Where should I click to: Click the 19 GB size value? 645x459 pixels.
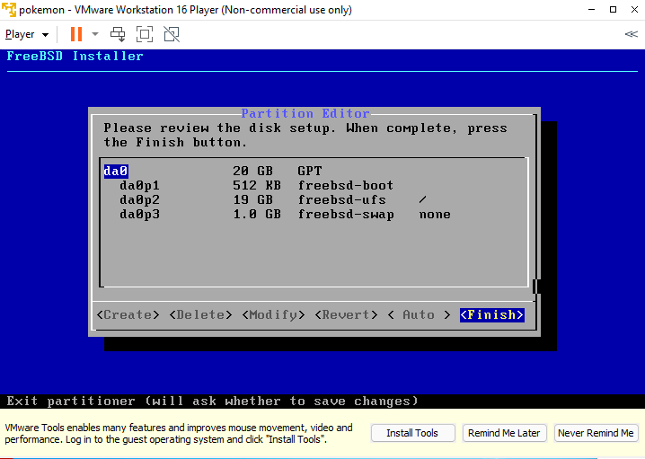(252, 200)
